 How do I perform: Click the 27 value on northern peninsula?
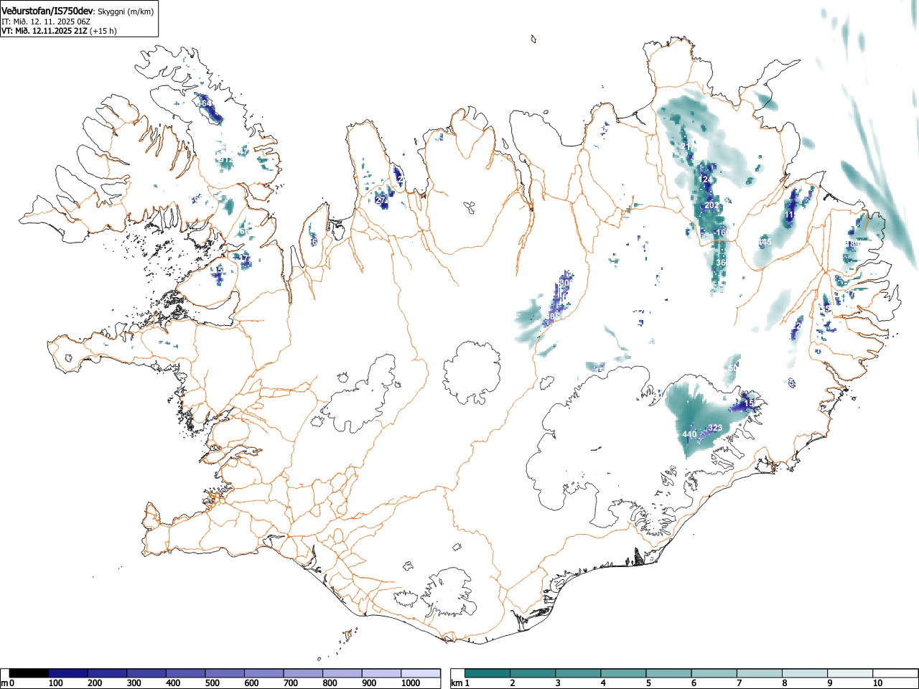[x=381, y=200]
